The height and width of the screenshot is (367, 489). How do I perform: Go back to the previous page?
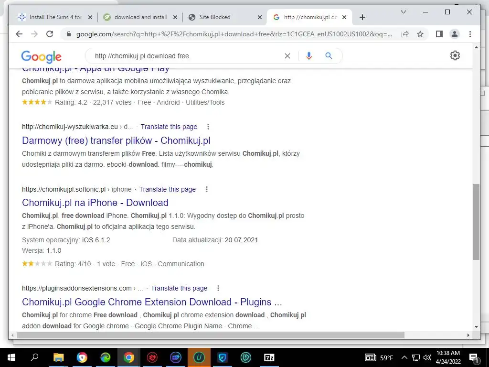click(x=19, y=34)
